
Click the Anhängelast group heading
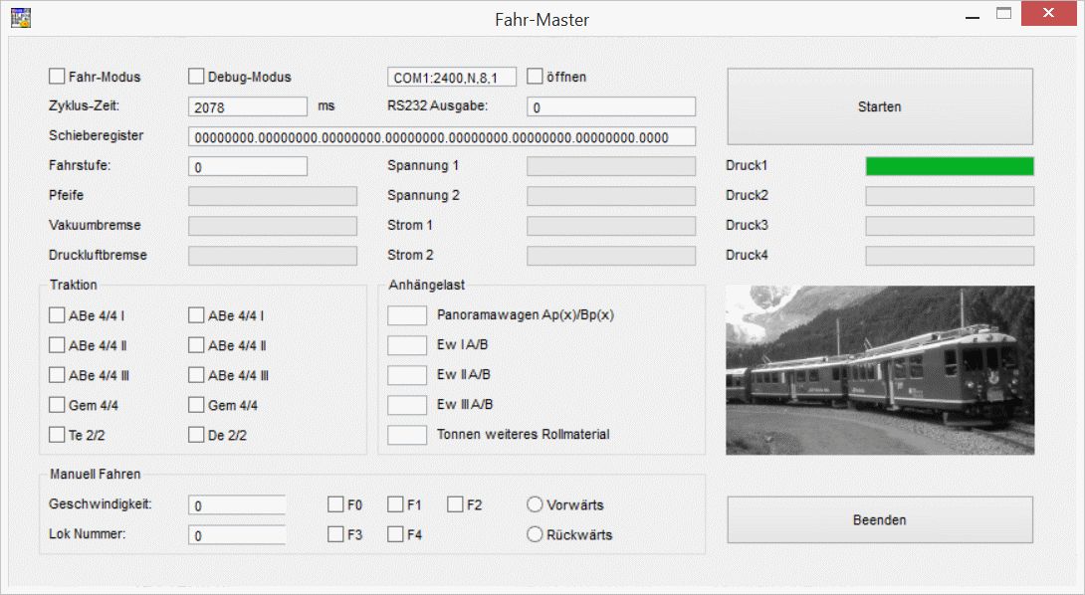426,285
